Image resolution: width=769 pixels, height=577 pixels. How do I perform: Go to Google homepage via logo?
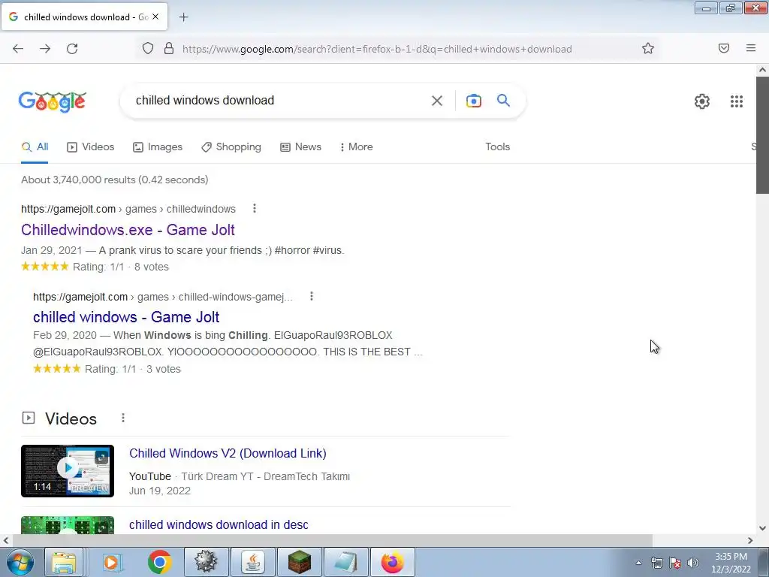tap(53, 102)
